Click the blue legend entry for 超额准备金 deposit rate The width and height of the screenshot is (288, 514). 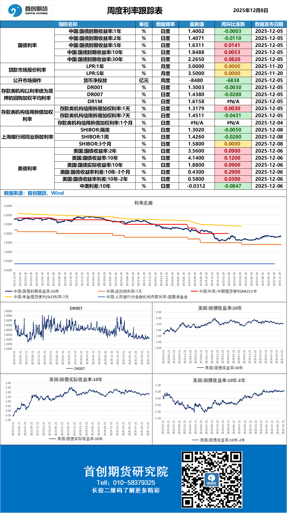click(x=147, y=297)
